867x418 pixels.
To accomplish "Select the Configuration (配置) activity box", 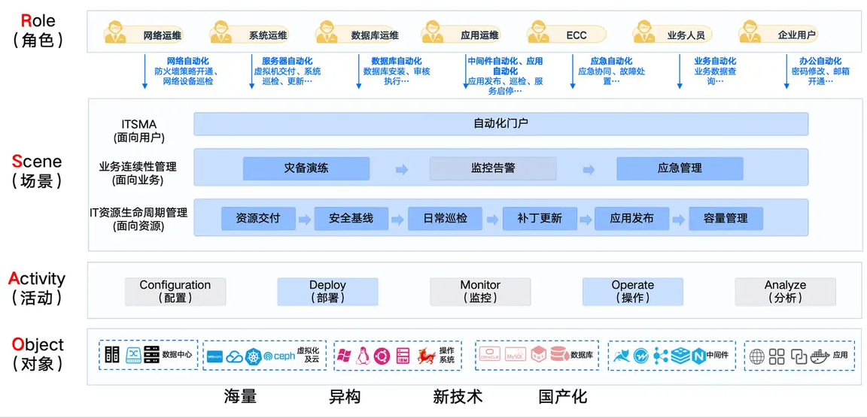I will 175,292.
